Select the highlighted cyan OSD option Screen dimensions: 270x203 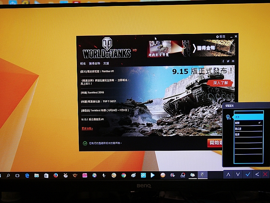tap(249, 117)
